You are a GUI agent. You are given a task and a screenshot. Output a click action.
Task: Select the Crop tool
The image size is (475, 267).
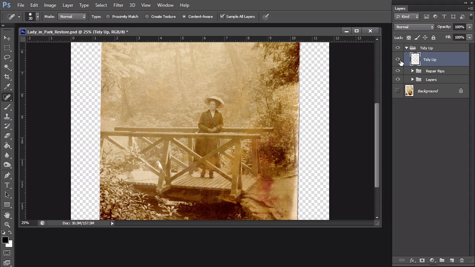pos(7,77)
